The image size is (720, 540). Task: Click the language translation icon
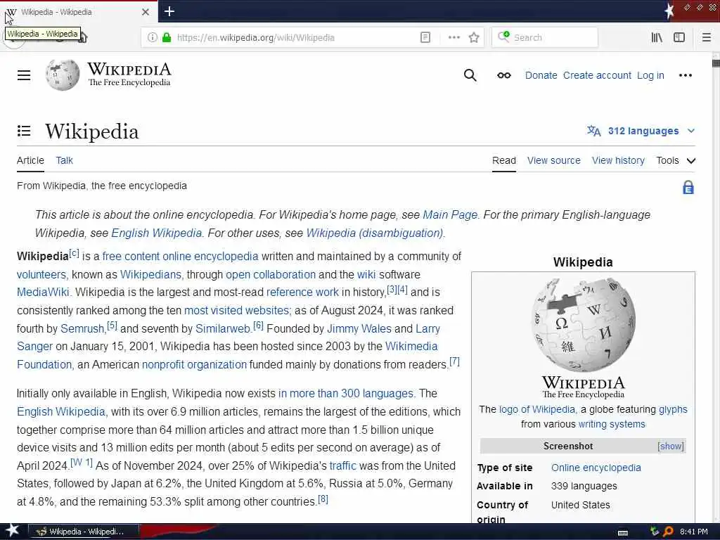[593, 131]
